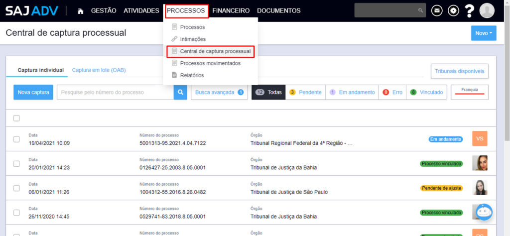The image size is (510, 236).
Task: Click the Nova captura button
Action: tap(33, 92)
